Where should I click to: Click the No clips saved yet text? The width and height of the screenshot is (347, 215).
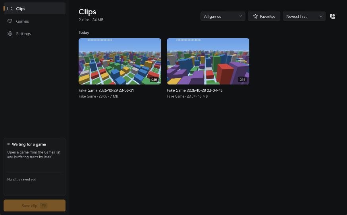pos(21,179)
